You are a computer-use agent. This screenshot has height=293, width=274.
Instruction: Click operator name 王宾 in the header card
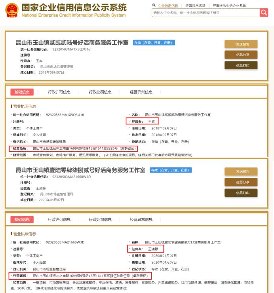(39, 61)
